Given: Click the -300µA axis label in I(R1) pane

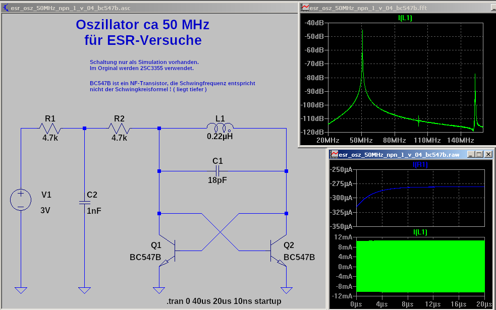Looking at the screenshot, I should 341,198.
